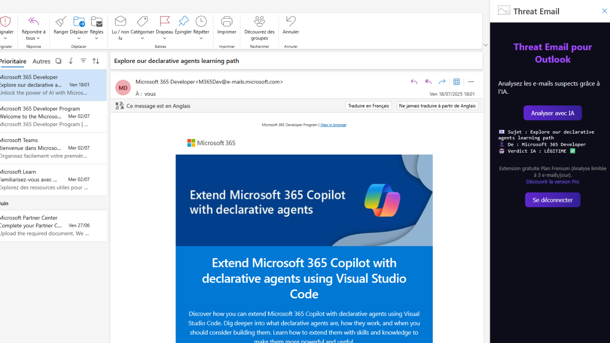The image size is (610, 343).
Task: Open the Règles folder icon
Action: (x=96, y=21)
